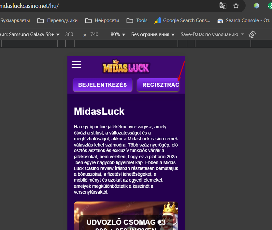272x230 pixels.
Task: Open the Google Search Cons... bookmark
Action: click(x=182, y=20)
